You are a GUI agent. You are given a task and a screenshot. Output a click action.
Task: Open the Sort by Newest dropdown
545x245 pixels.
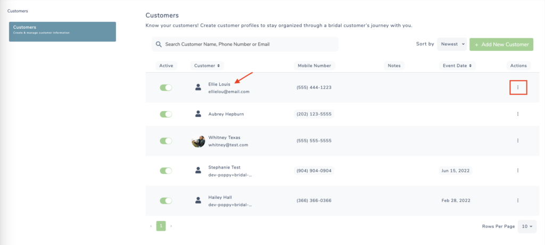click(452, 45)
